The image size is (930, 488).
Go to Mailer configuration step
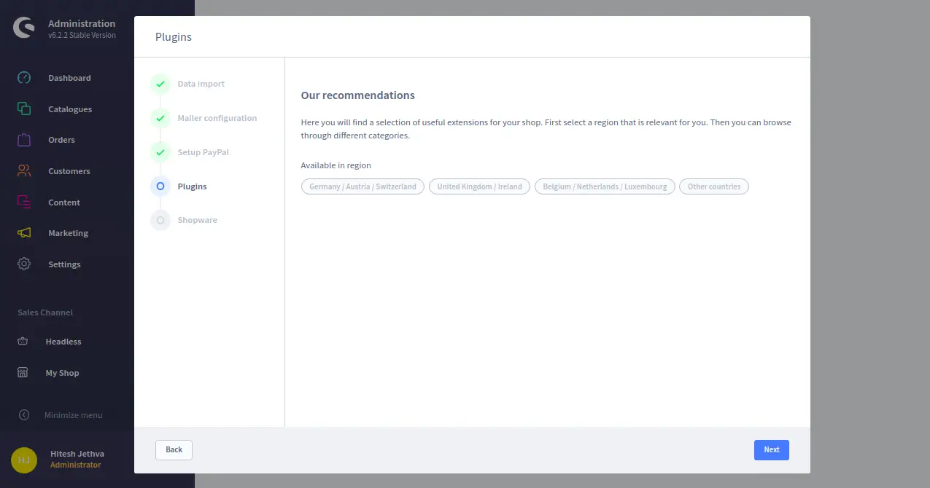[x=217, y=118]
